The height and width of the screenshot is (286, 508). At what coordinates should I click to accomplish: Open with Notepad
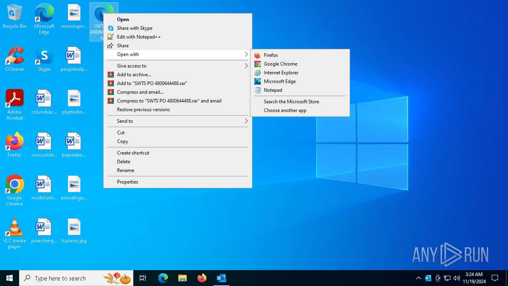(x=300, y=90)
